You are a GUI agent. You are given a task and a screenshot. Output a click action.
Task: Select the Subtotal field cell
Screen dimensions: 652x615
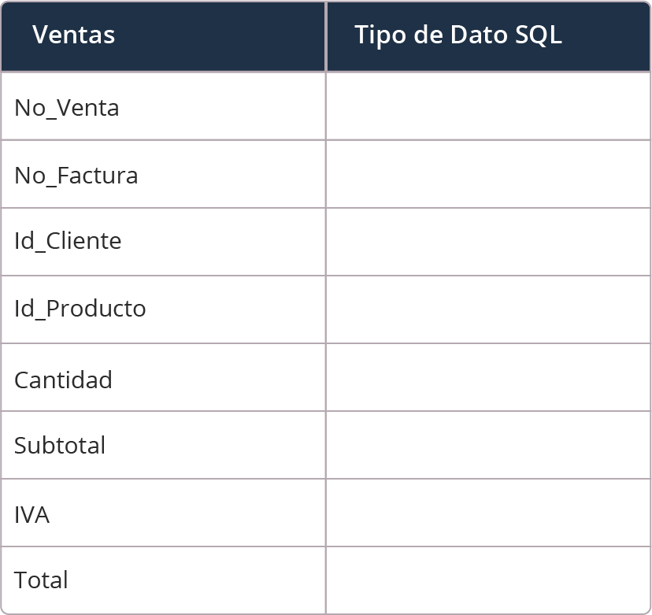164,445
